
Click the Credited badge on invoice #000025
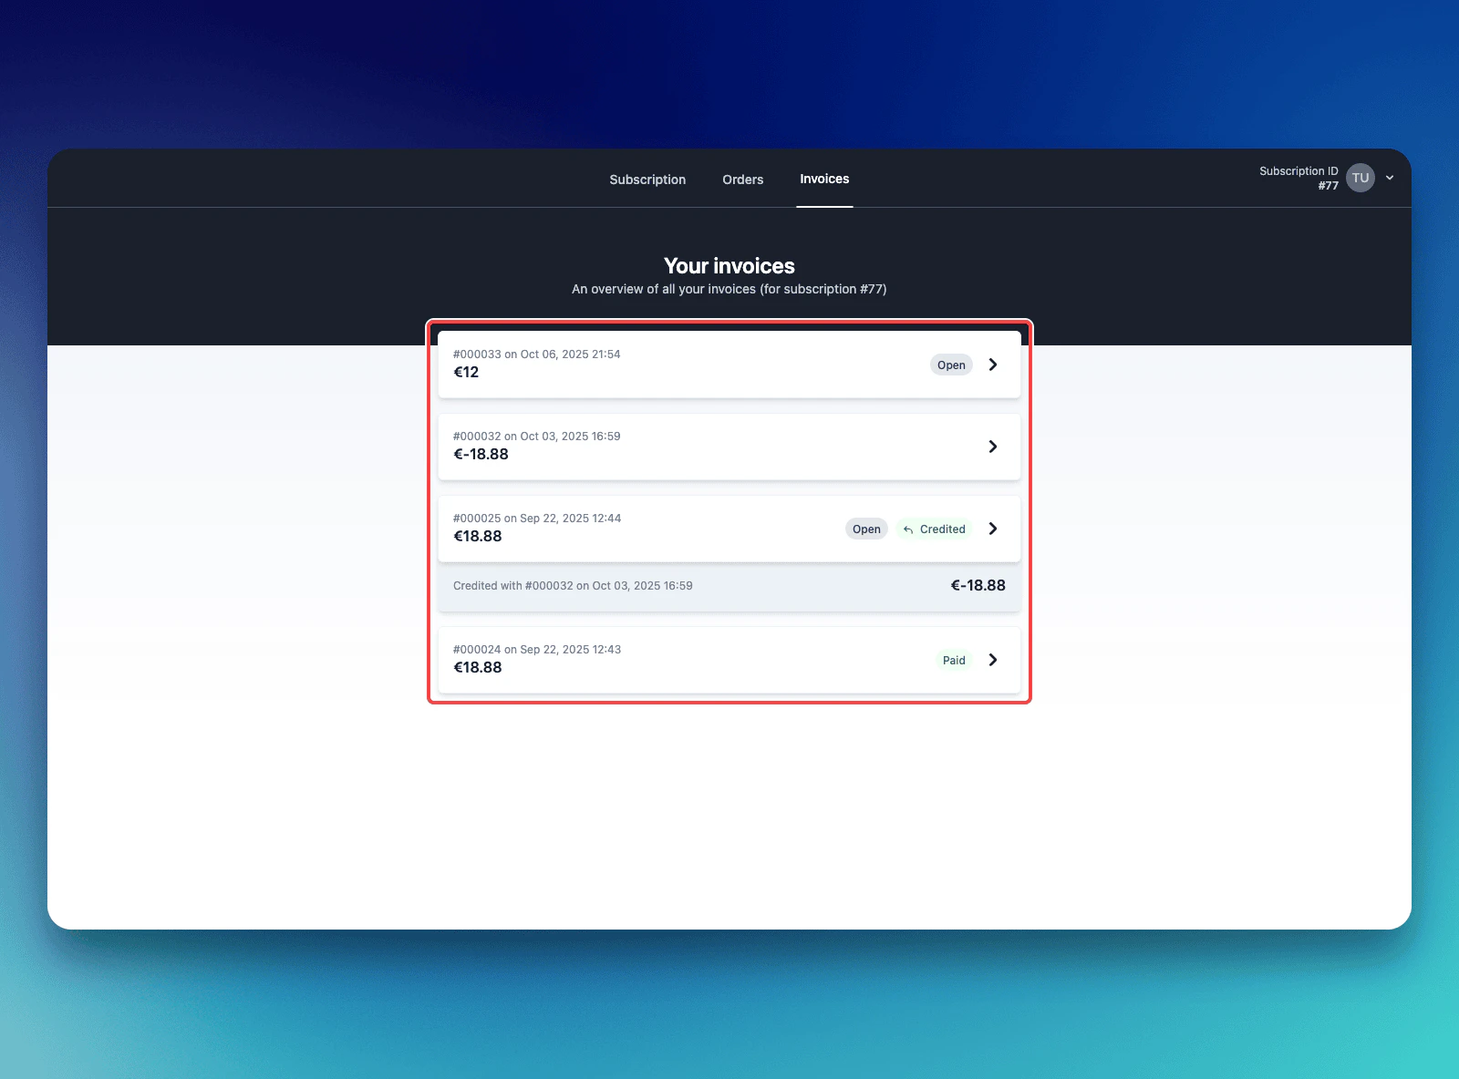934,529
